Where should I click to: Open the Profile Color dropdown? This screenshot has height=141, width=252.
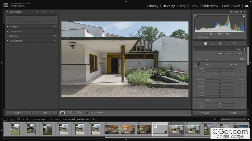pyautogui.click(x=207, y=59)
